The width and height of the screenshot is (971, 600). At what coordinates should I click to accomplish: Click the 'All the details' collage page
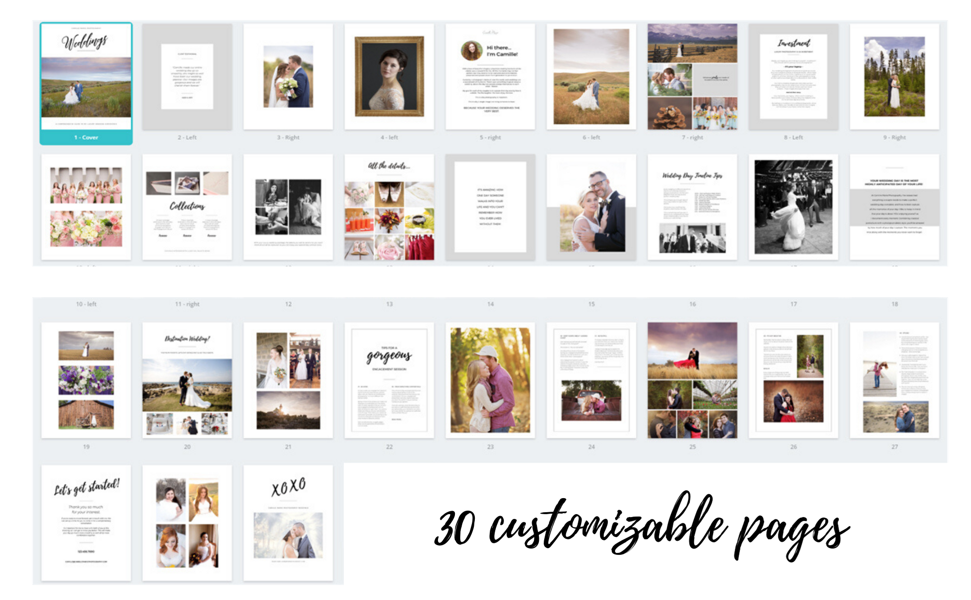click(x=389, y=207)
